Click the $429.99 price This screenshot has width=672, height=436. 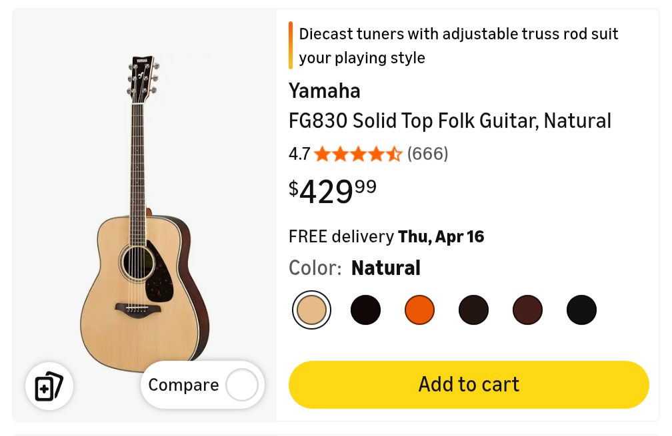(x=333, y=192)
